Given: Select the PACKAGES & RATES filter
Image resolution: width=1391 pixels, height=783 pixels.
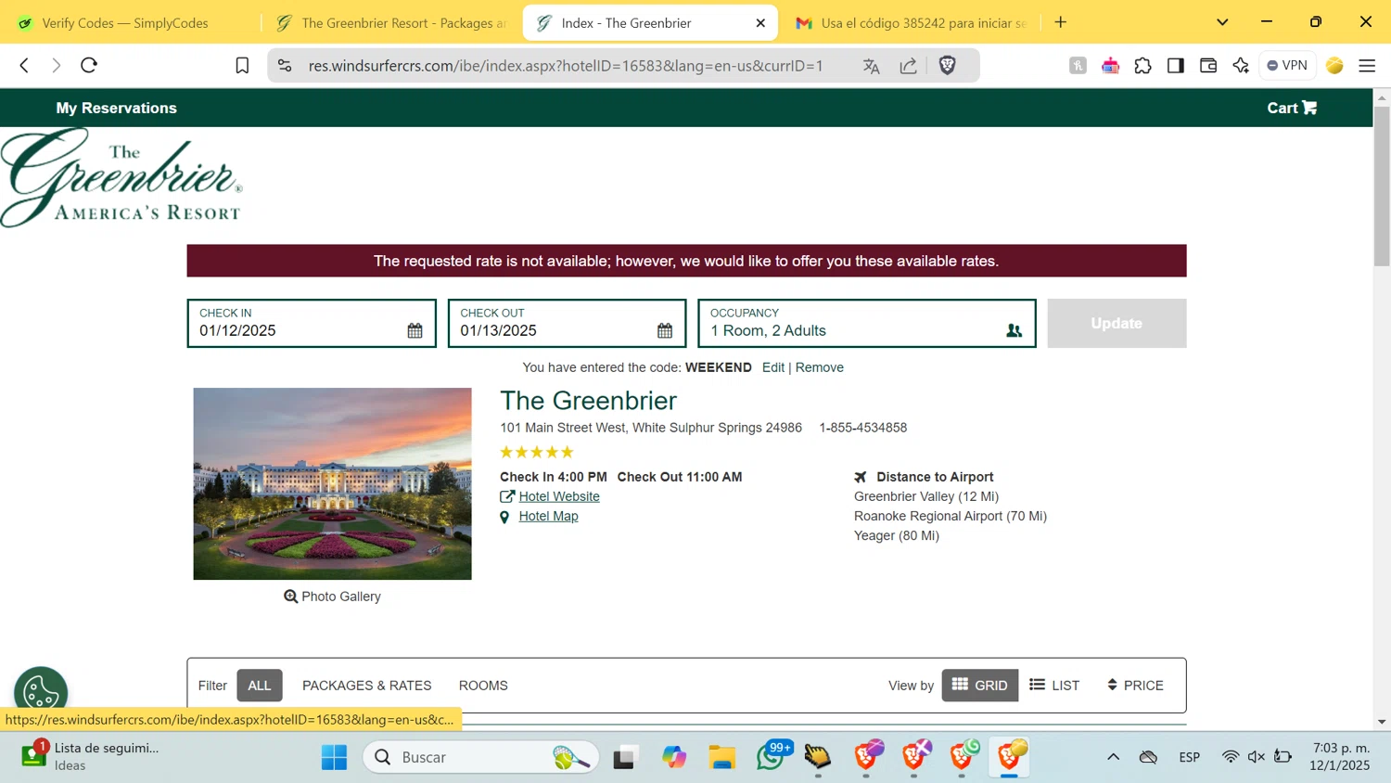Looking at the screenshot, I should coord(366,686).
